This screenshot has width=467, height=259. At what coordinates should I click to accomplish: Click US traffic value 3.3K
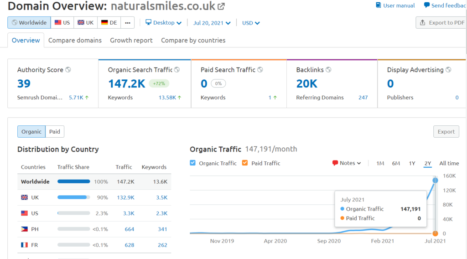click(129, 213)
